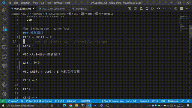Select the Markdown language mode selector
The image size is (192, 108).
(173, 101)
